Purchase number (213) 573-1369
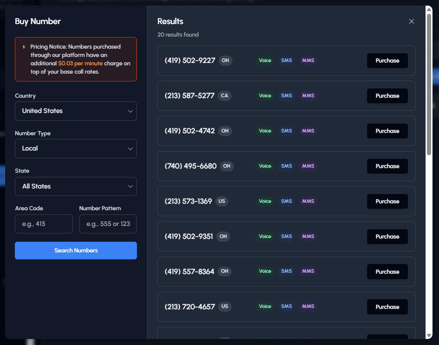The height and width of the screenshot is (345, 439). coord(387,201)
